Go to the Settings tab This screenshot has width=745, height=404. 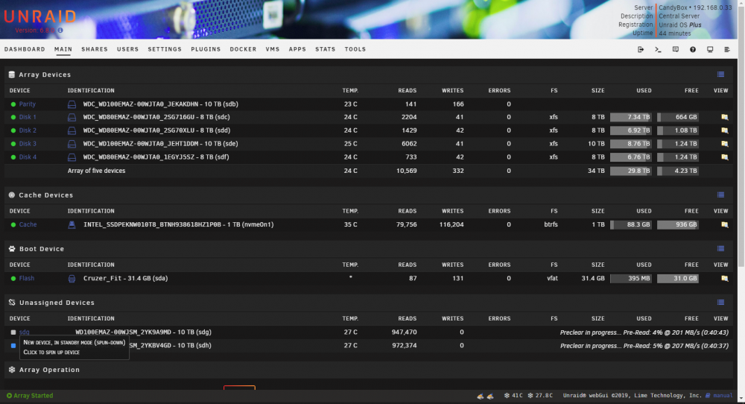[165, 49]
